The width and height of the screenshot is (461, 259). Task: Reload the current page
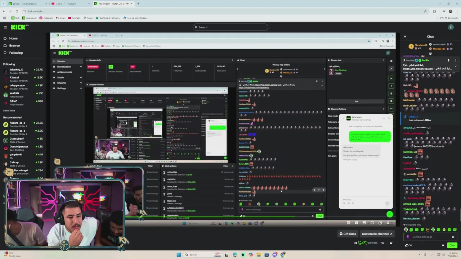point(17,11)
